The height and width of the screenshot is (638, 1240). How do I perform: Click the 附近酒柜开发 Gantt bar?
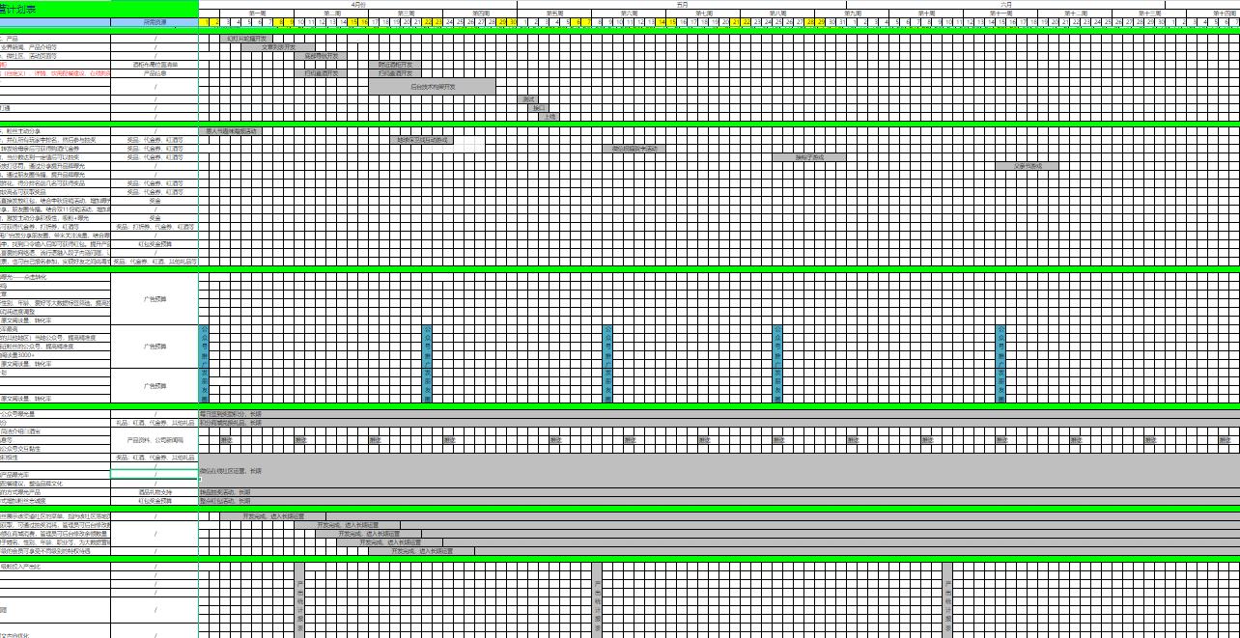pyautogui.click(x=395, y=64)
